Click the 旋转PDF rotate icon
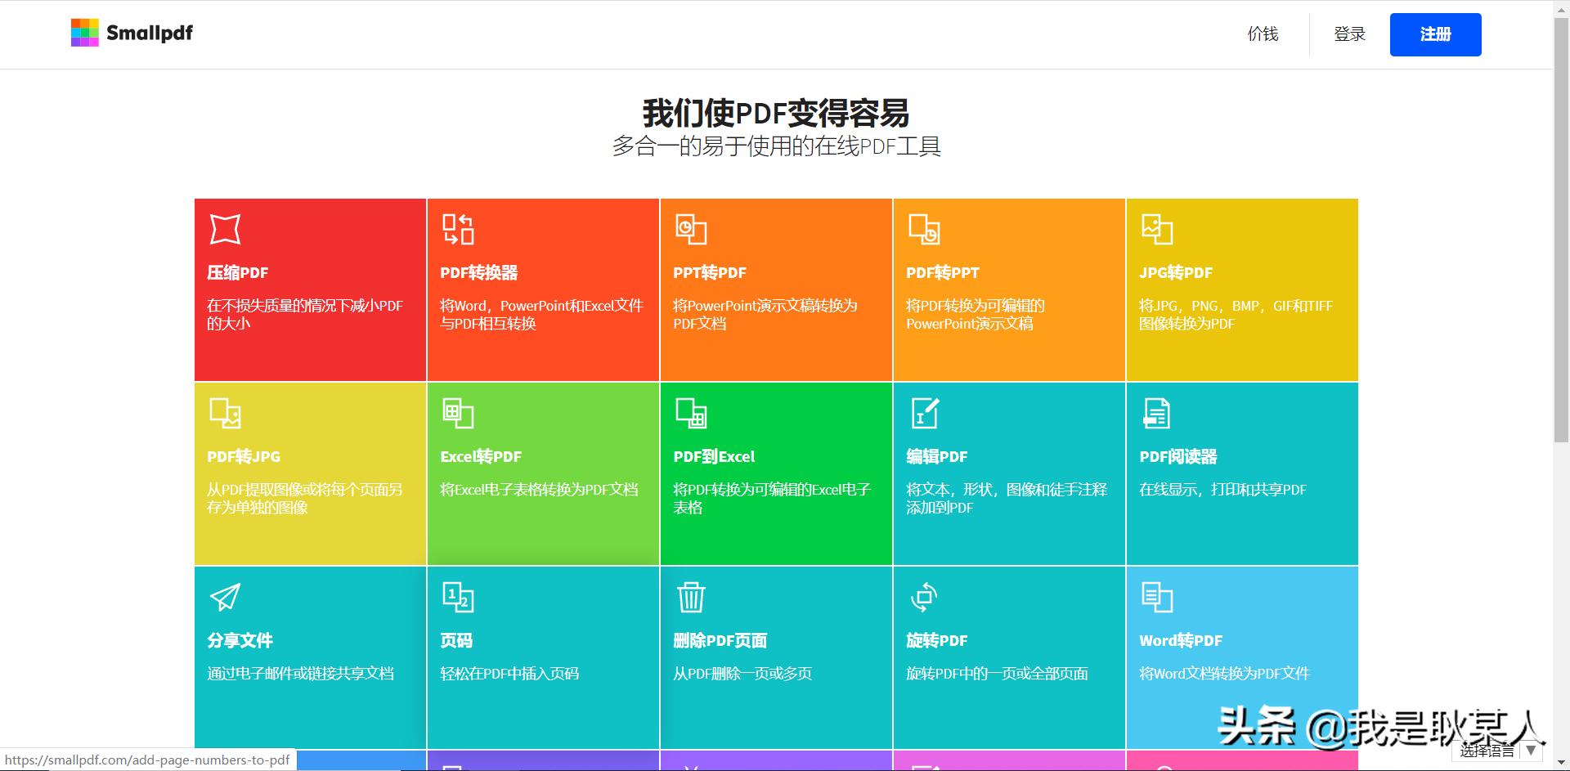The image size is (1570, 771). point(924,597)
